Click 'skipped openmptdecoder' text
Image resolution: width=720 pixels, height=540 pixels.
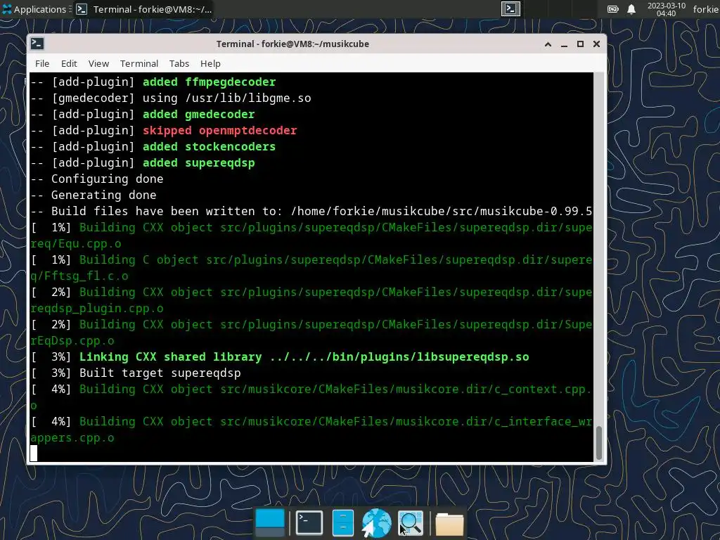tap(220, 130)
